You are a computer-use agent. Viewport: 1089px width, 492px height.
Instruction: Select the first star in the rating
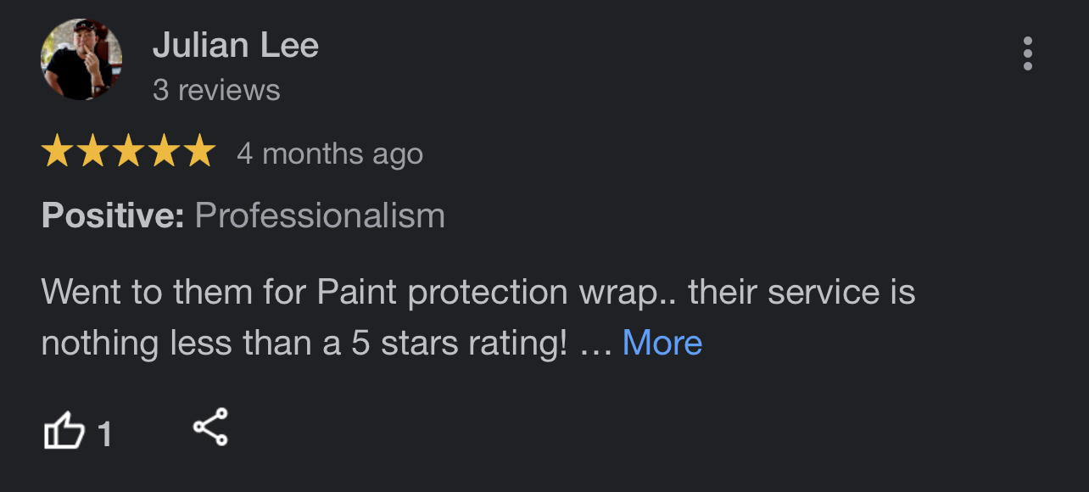click(x=56, y=151)
